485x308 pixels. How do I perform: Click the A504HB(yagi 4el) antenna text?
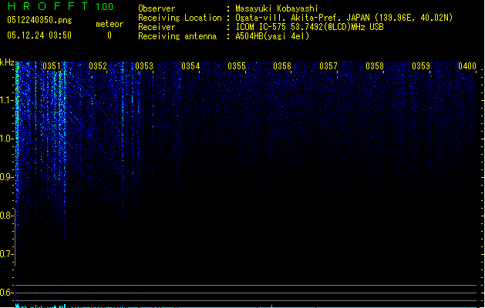272,36
